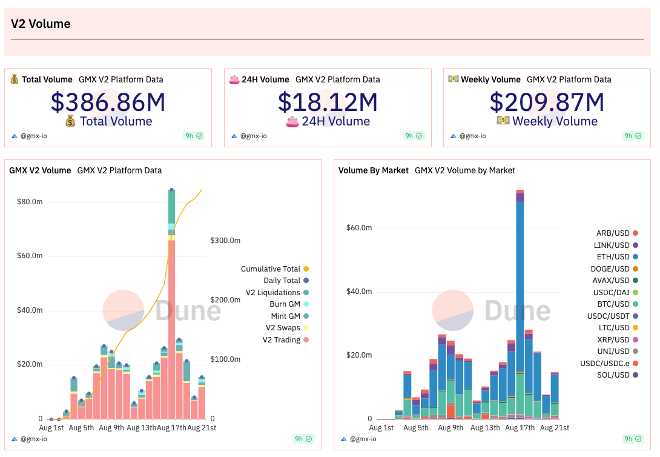The height and width of the screenshot is (457, 660).
Task: Toggle Daily Total legend series
Action: 286,281
